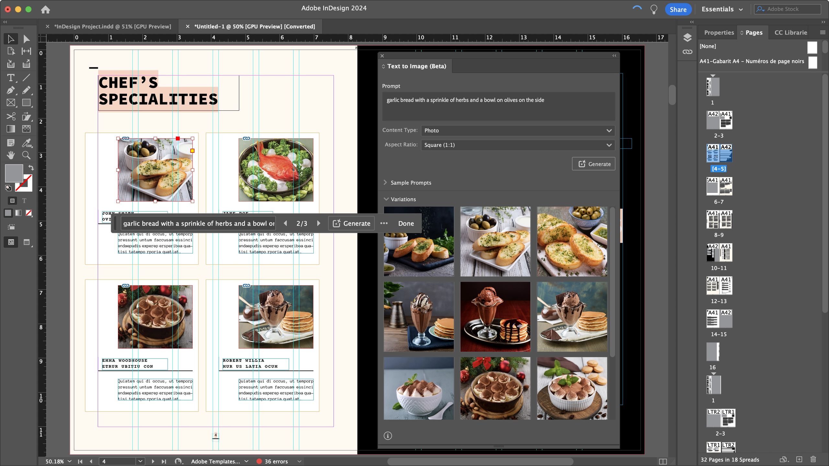Viewport: 829px width, 466px height.
Task: Select the Type tool
Action: 10,78
